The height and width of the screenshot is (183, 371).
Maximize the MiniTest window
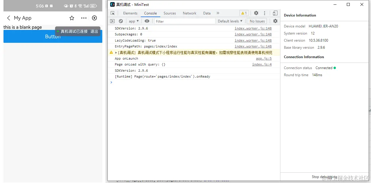point(348,4)
